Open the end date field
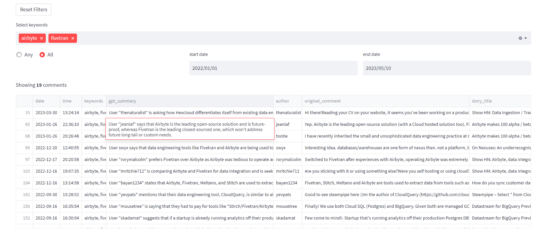The image size is (550, 238). pos(447,68)
